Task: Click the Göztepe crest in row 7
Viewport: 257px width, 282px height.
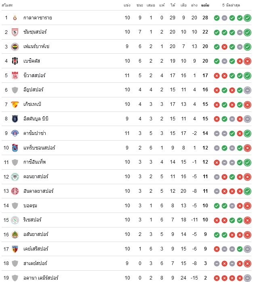Action: pos(15,105)
